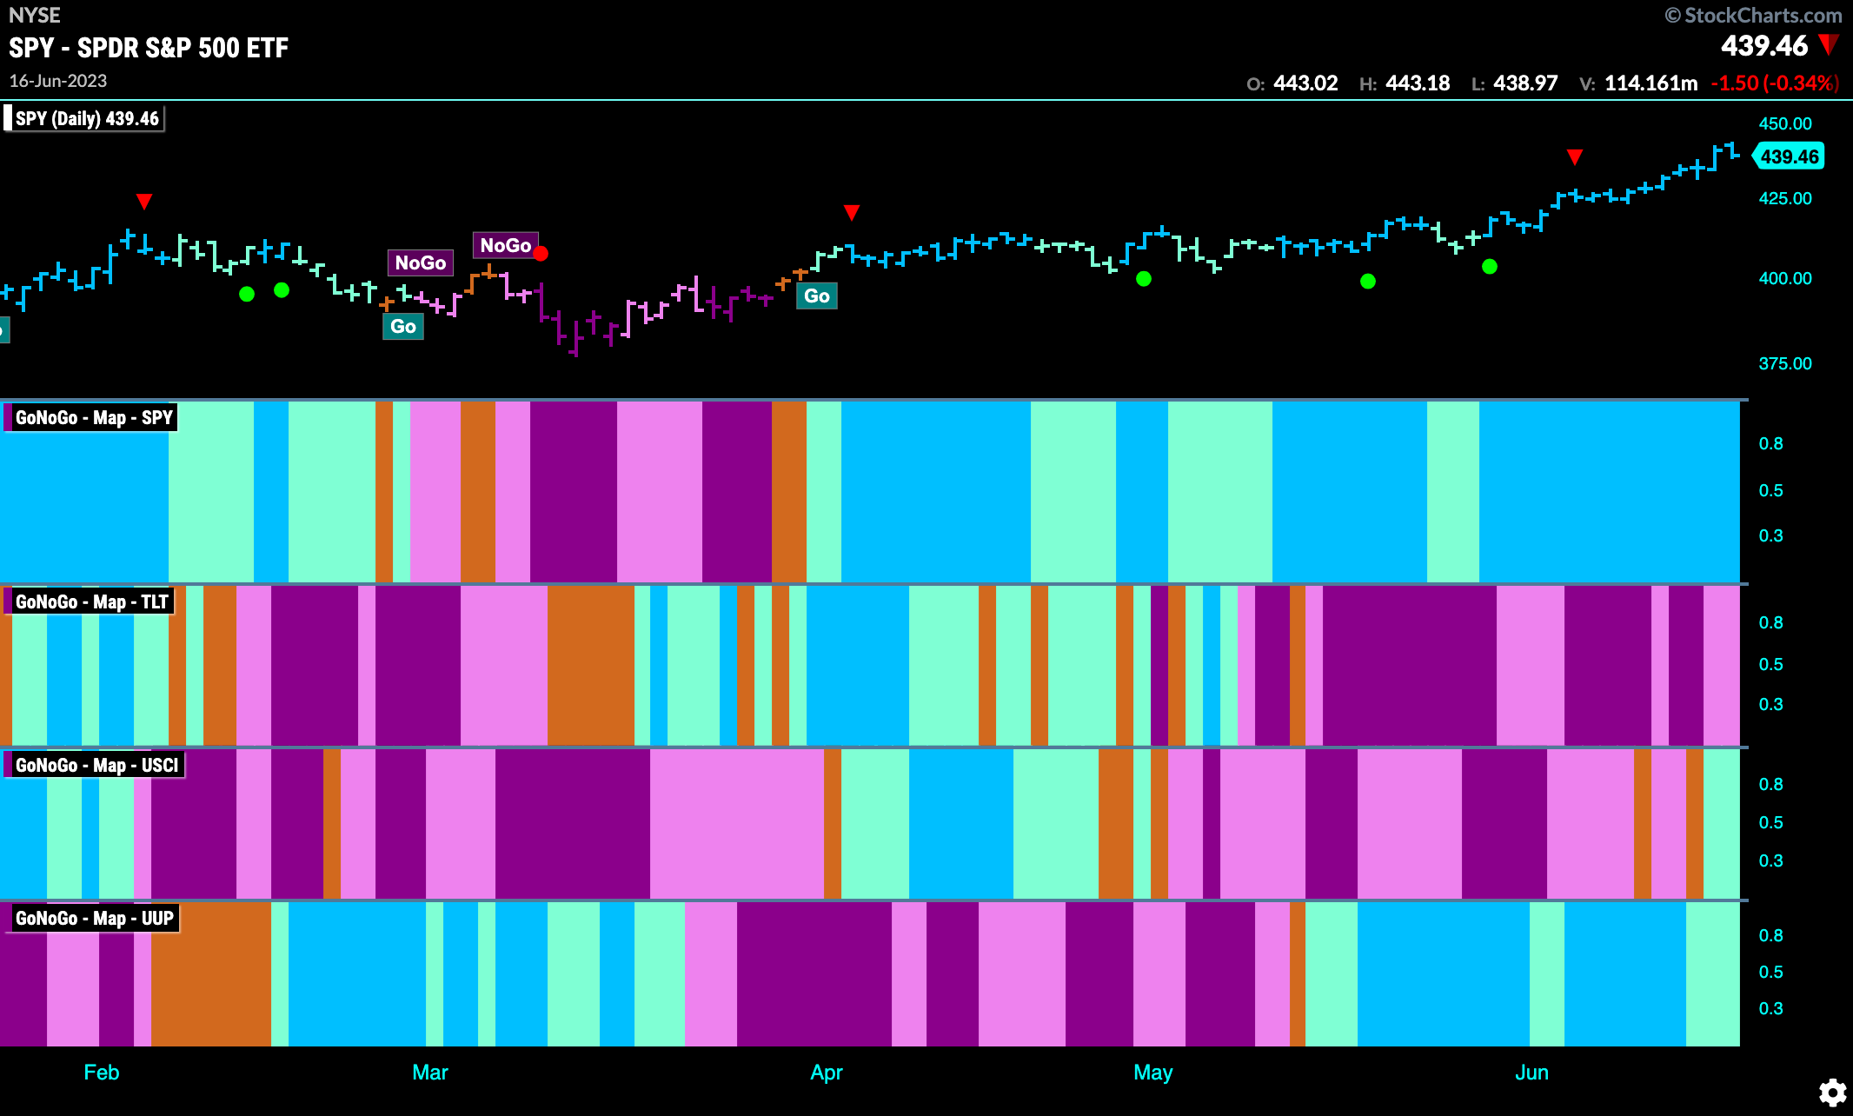Click the volume value 114.161m
1853x1116 pixels.
click(1650, 83)
